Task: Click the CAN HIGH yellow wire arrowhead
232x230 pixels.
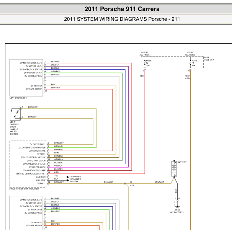Action: tap(68, 177)
